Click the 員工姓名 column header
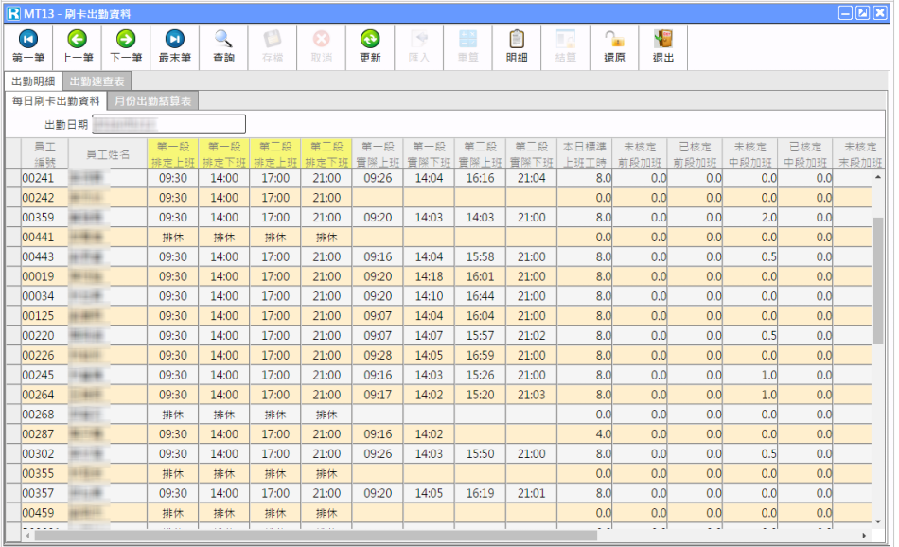 click(x=108, y=154)
